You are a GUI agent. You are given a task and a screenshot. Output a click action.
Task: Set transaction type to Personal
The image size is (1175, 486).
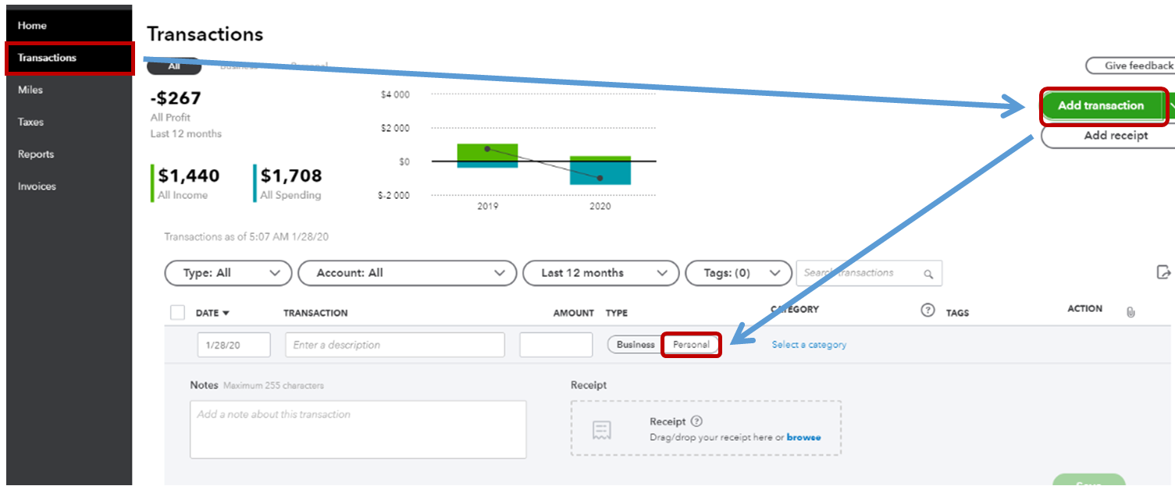[691, 345]
